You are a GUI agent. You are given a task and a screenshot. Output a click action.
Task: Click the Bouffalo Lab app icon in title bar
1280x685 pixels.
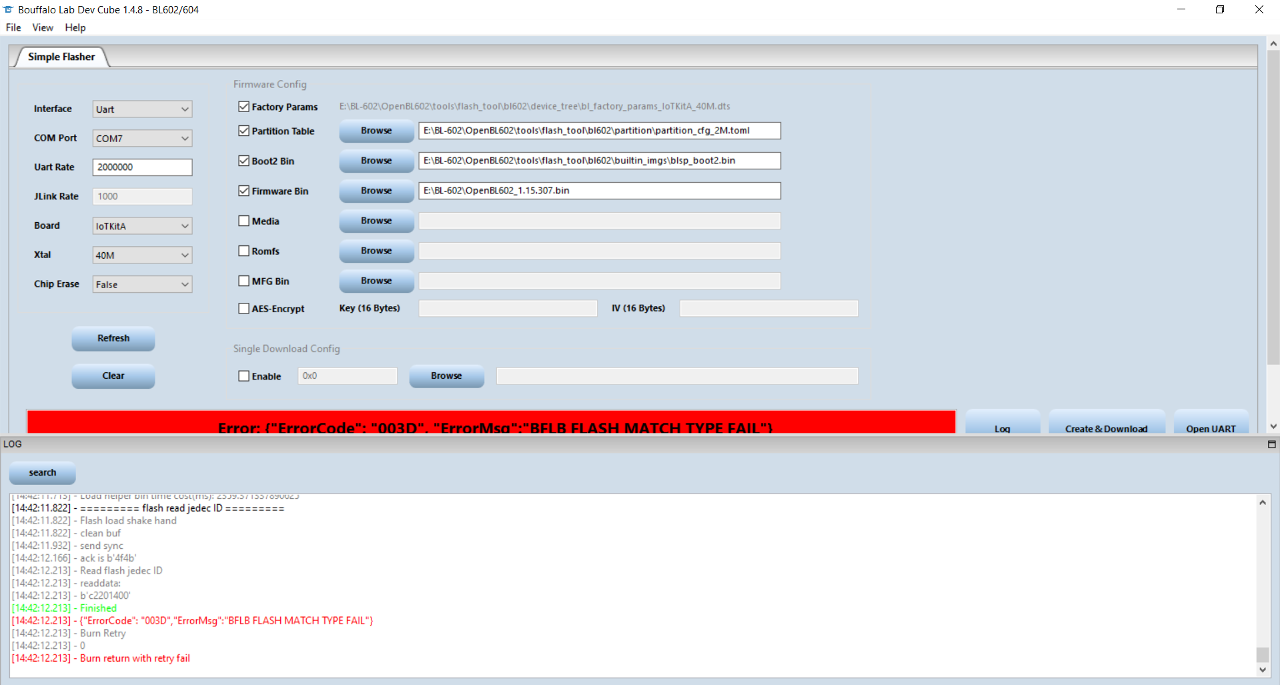click(8, 9)
